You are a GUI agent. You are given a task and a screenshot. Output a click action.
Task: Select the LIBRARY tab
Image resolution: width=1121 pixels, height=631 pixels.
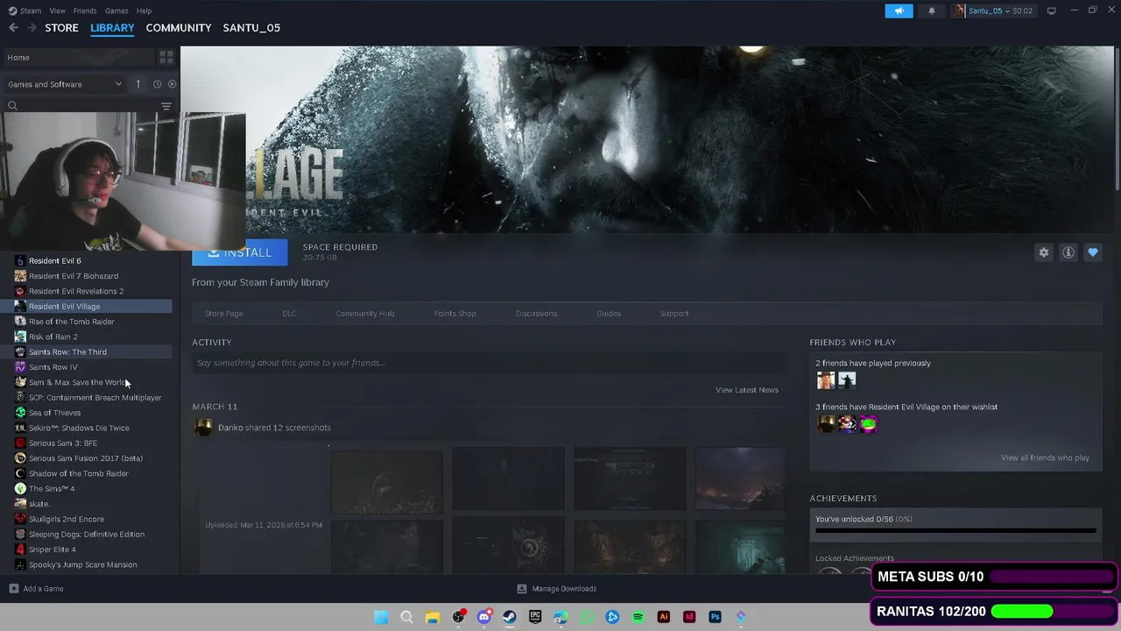[x=112, y=28]
